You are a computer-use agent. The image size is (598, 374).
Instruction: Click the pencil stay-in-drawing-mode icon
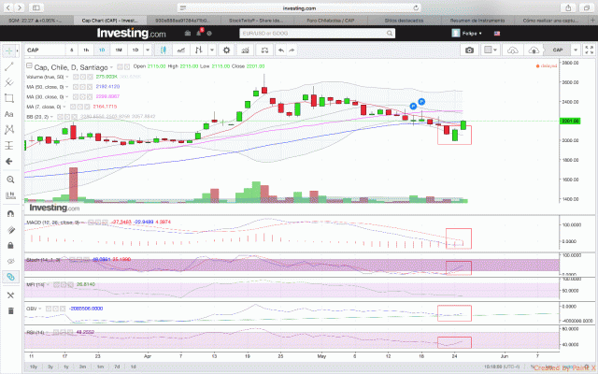(10, 229)
